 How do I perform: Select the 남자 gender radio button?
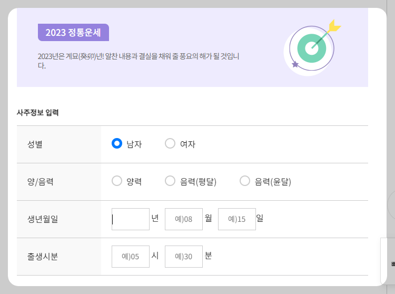(x=117, y=143)
